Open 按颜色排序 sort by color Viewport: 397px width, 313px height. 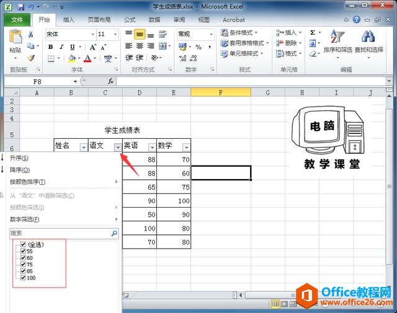pos(63,182)
